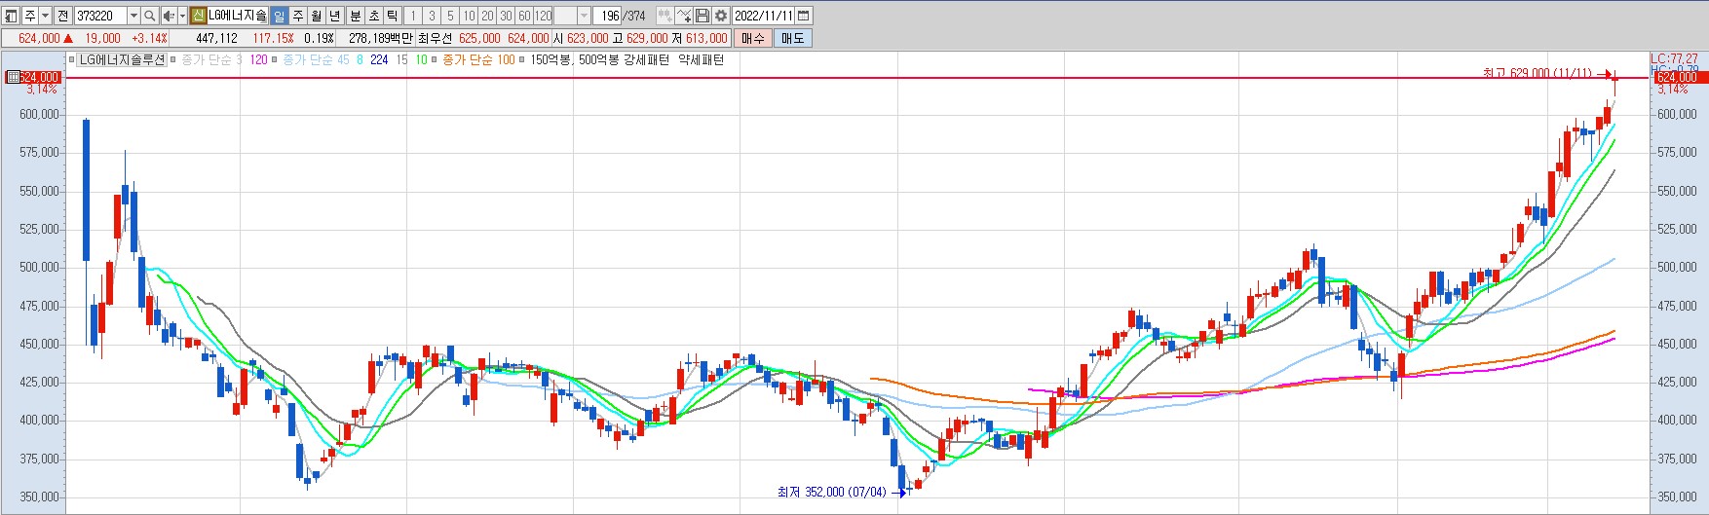Viewport: 1709px width, 515px height.
Task: Click the stock code field showing 373220
Action: click(x=100, y=16)
